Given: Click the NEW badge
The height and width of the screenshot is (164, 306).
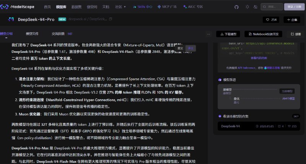Looking at the screenshot, I should click(62, 19).
